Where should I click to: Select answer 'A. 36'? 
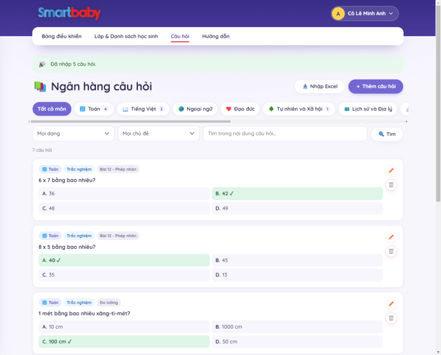[x=124, y=194]
